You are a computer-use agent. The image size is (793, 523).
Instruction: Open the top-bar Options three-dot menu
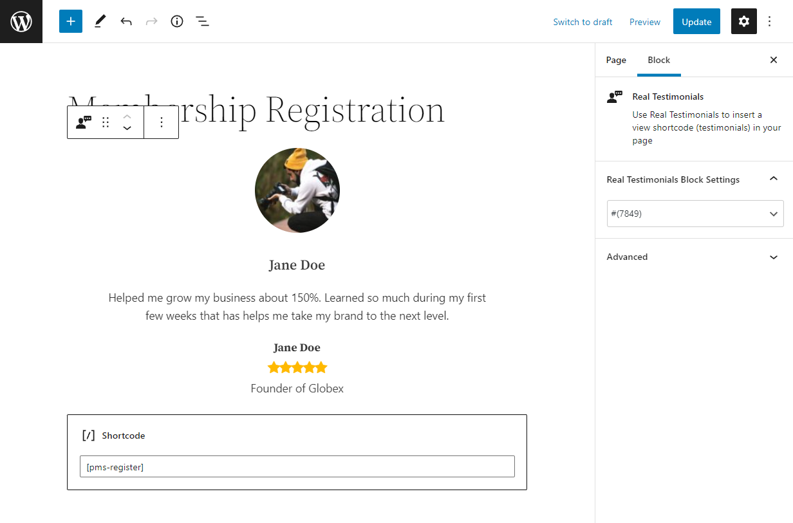click(770, 21)
